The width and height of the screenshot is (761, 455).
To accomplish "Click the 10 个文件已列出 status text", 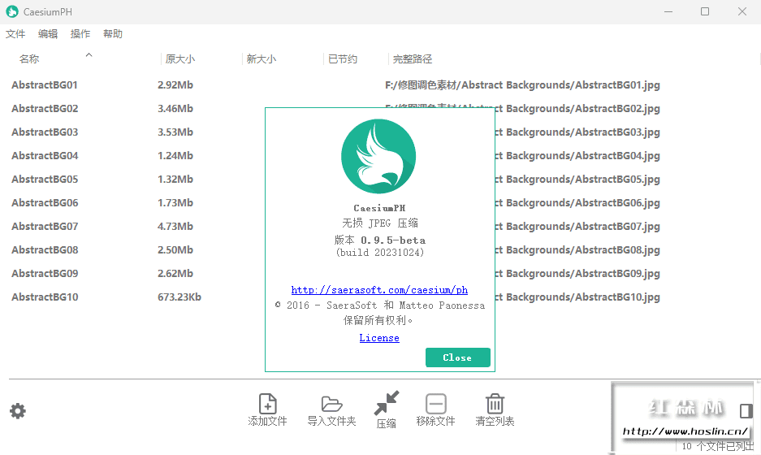I will [x=718, y=446].
